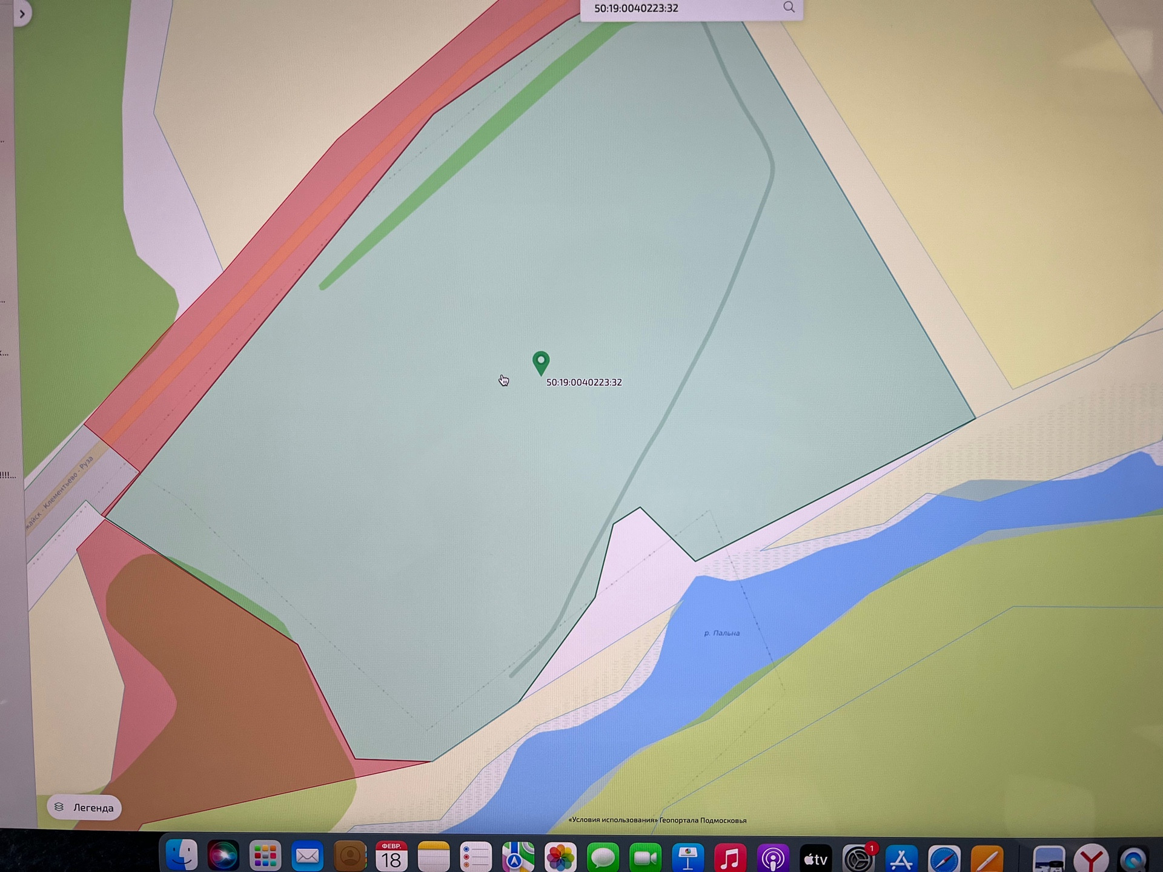
Task: Click the search magnifier icon
Action: 789,7
